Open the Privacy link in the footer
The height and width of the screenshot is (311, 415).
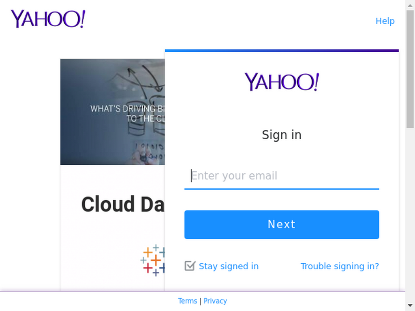coord(215,301)
